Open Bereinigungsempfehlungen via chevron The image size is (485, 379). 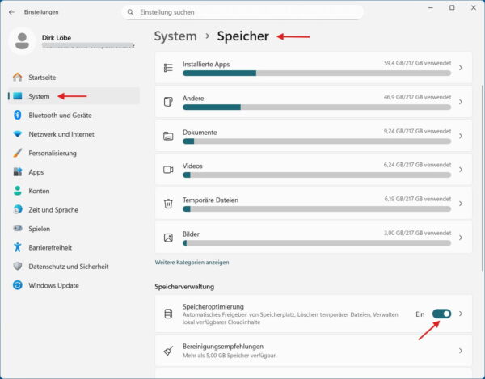[461, 351]
